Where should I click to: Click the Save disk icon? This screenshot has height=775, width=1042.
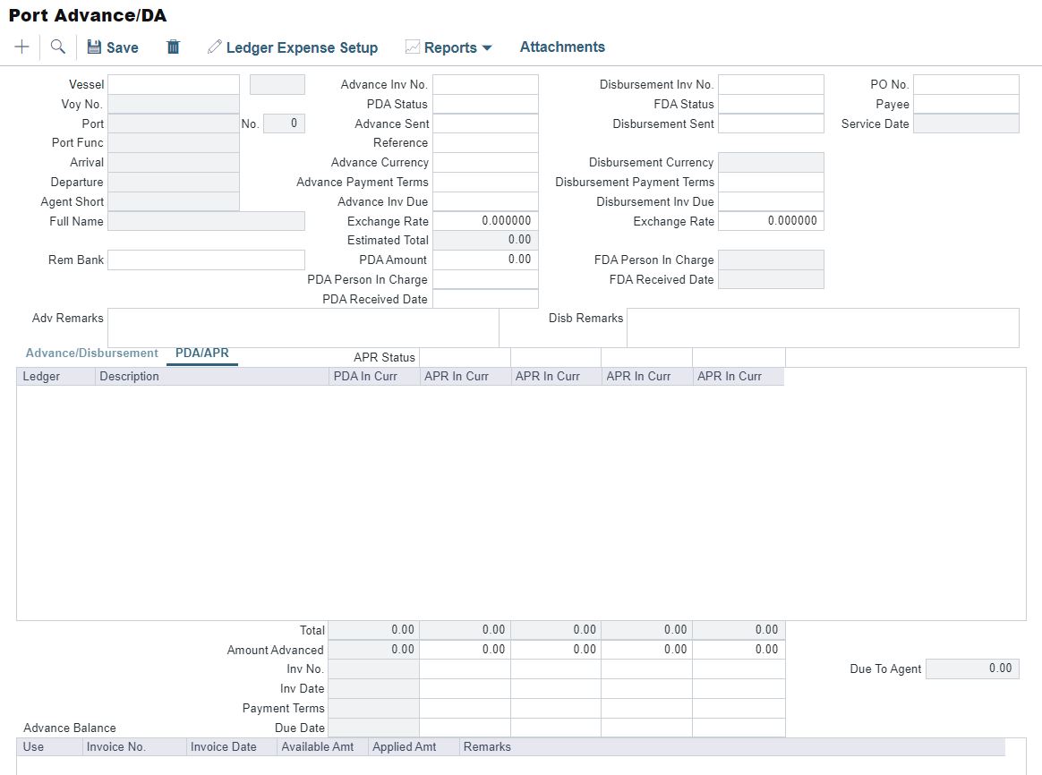[96, 47]
